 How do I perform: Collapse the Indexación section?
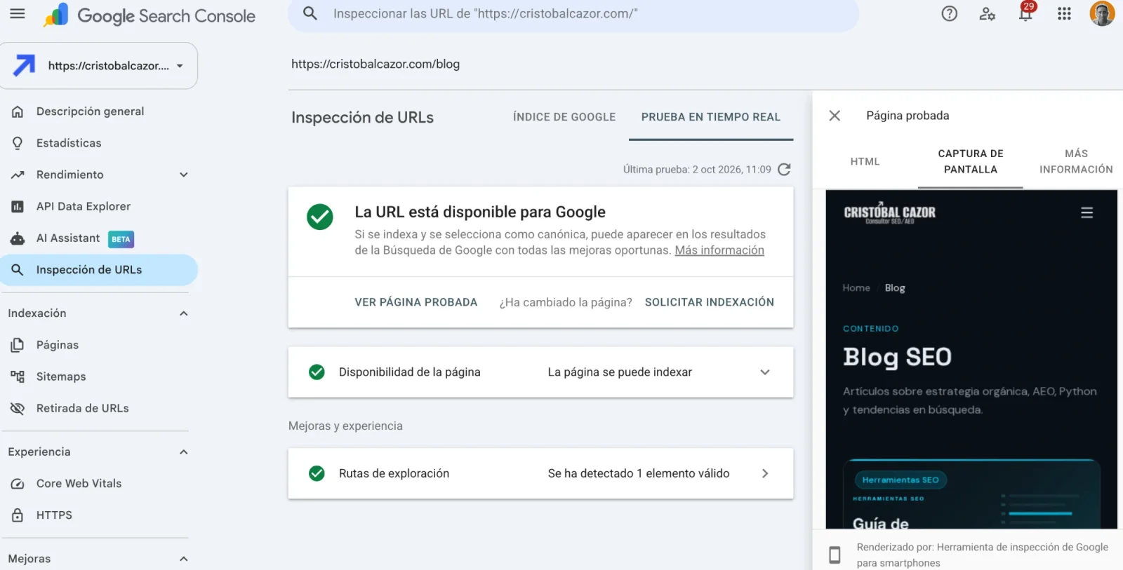click(x=184, y=313)
